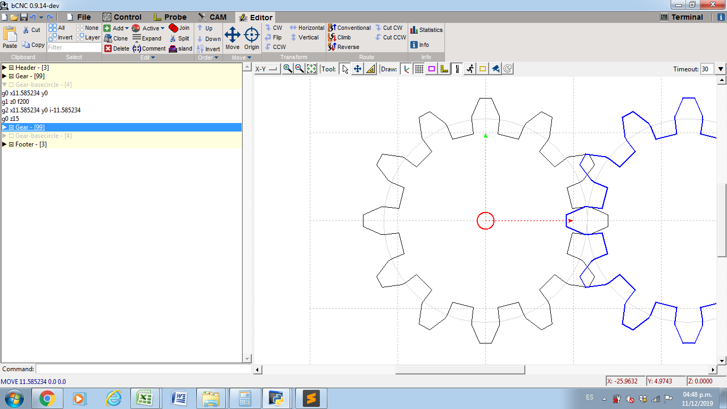Click the Conventional route button
Viewport: 727px width, 409px height.
pyautogui.click(x=350, y=28)
